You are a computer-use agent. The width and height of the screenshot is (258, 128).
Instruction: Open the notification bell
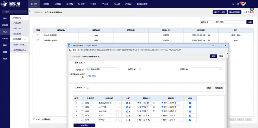pyautogui.click(x=238, y=4)
